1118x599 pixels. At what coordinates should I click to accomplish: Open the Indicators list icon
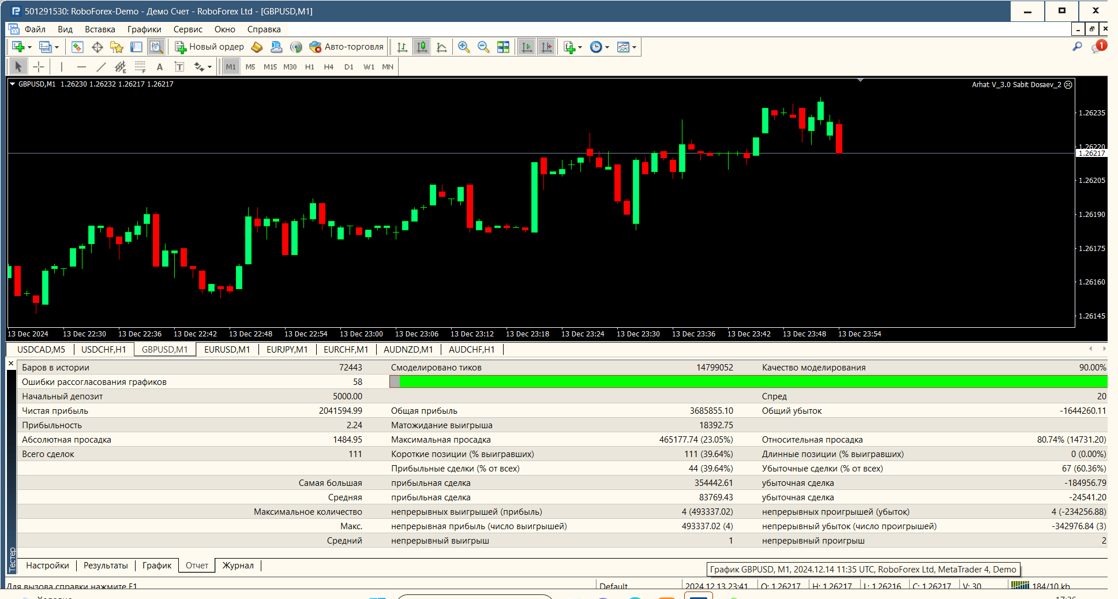(x=569, y=47)
